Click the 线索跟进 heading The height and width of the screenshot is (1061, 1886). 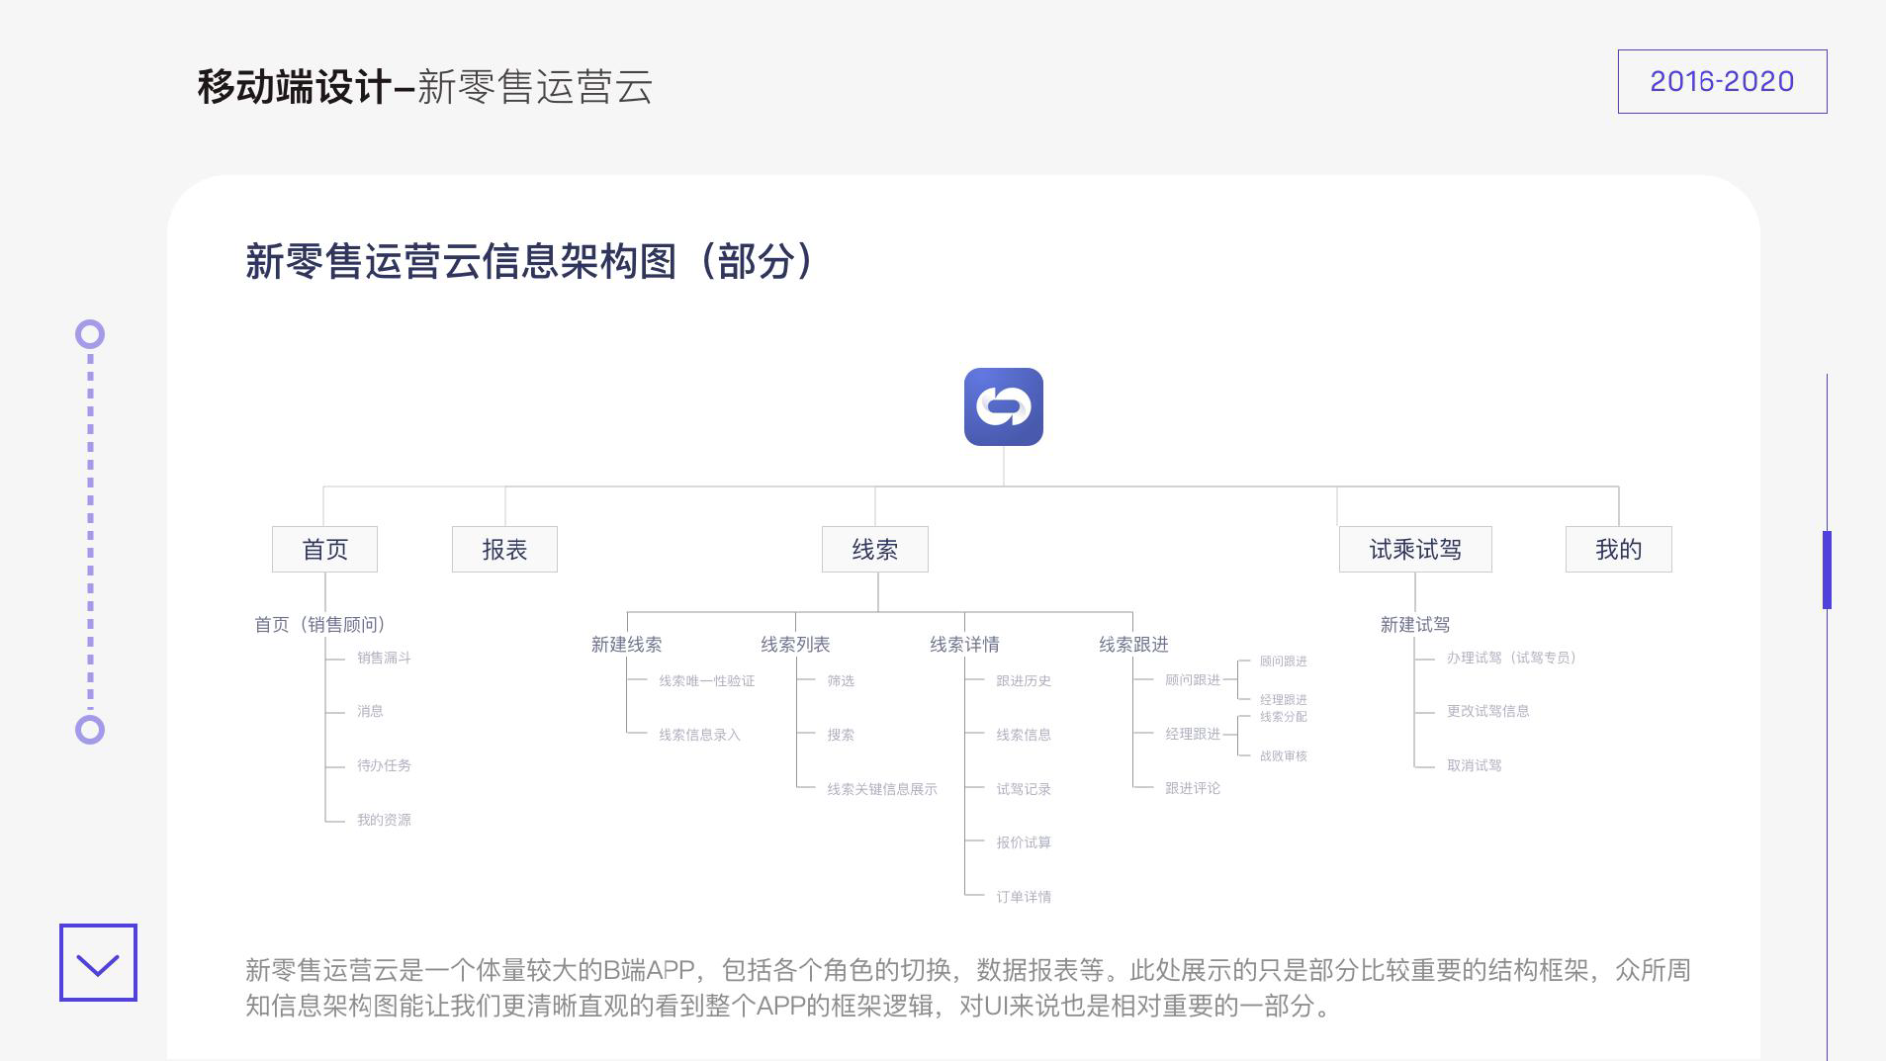pyautogui.click(x=1133, y=645)
